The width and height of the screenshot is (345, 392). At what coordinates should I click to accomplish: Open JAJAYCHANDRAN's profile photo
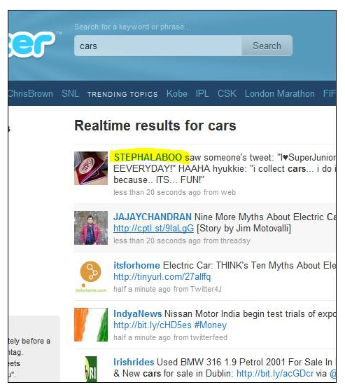(91, 228)
